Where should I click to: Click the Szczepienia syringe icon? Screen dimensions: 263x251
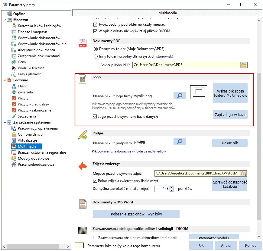pyautogui.click(x=14, y=116)
